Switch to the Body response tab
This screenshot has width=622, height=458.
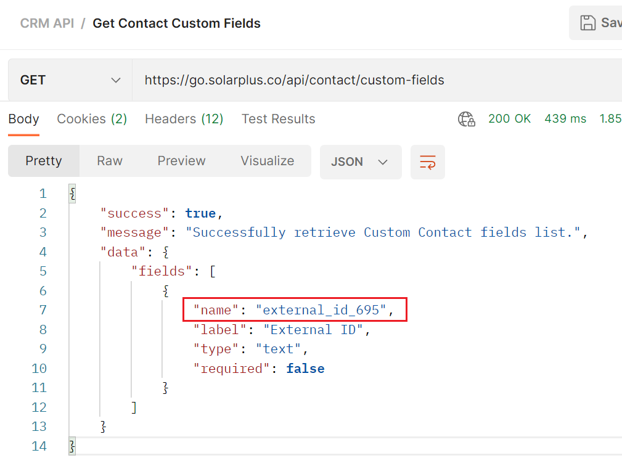coord(23,119)
